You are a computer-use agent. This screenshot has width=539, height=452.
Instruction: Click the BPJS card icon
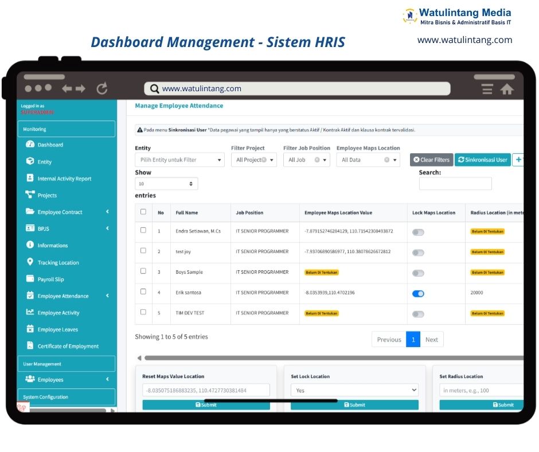click(30, 228)
